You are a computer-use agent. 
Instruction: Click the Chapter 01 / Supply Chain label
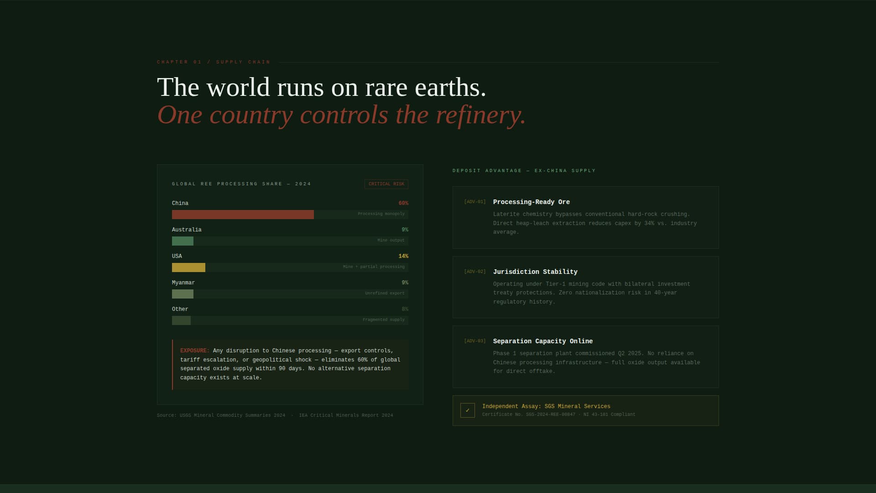pos(214,62)
